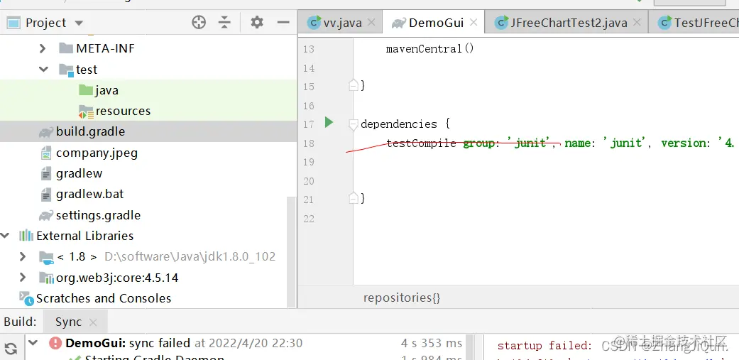739x360 pixels.
Task: Click the red error icon beside DemoGui
Action: [55, 343]
